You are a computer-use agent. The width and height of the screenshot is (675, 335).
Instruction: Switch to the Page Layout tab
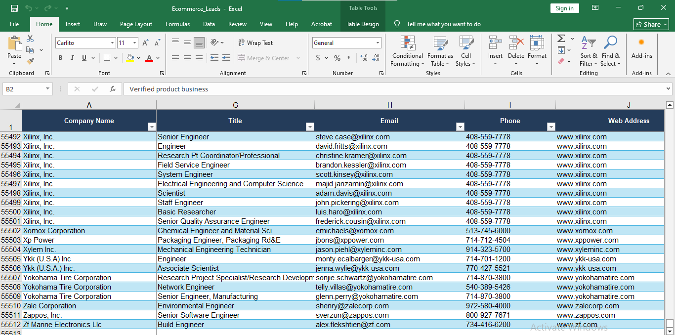[x=136, y=24]
